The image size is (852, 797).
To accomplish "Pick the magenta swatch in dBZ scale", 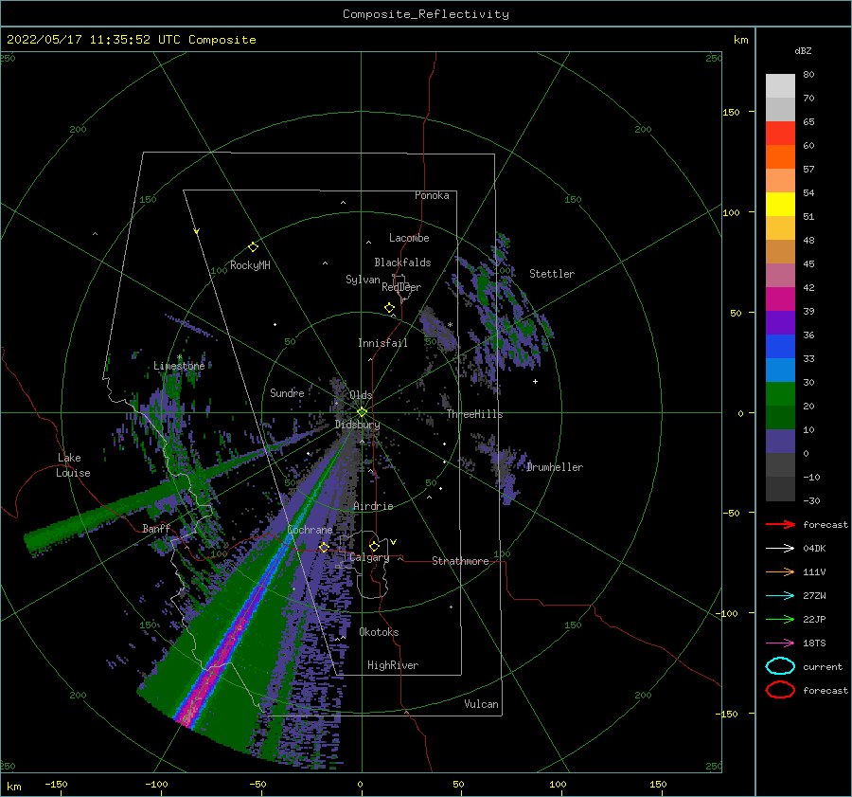I will tap(780, 299).
